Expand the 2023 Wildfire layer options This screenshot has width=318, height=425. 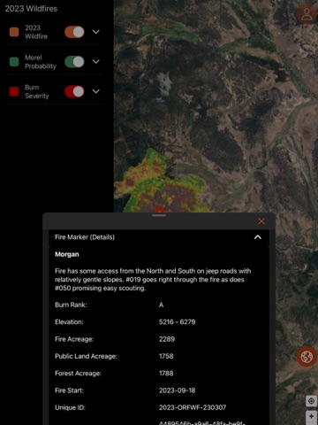click(x=96, y=32)
